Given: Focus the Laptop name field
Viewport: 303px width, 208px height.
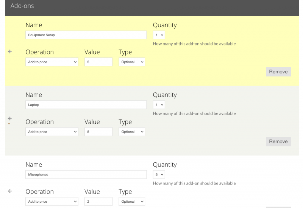Looking at the screenshot, I should (86, 105).
